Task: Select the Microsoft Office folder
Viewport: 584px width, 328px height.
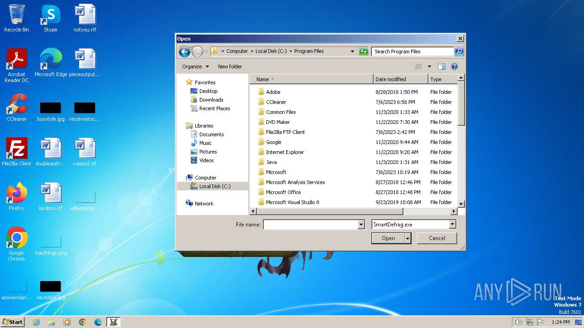Action: point(283,192)
